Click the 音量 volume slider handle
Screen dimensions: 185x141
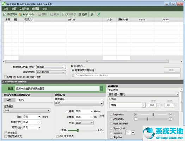coord(78,130)
